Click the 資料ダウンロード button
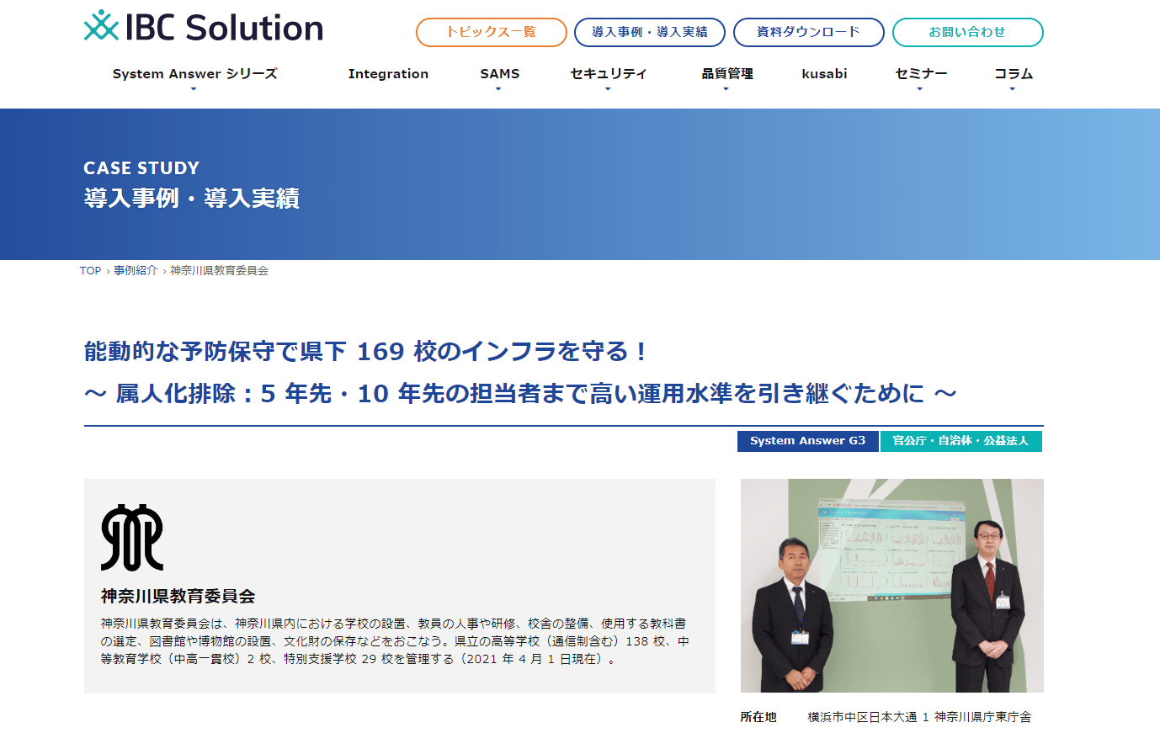Image resolution: width=1160 pixels, height=733 pixels. (x=809, y=32)
